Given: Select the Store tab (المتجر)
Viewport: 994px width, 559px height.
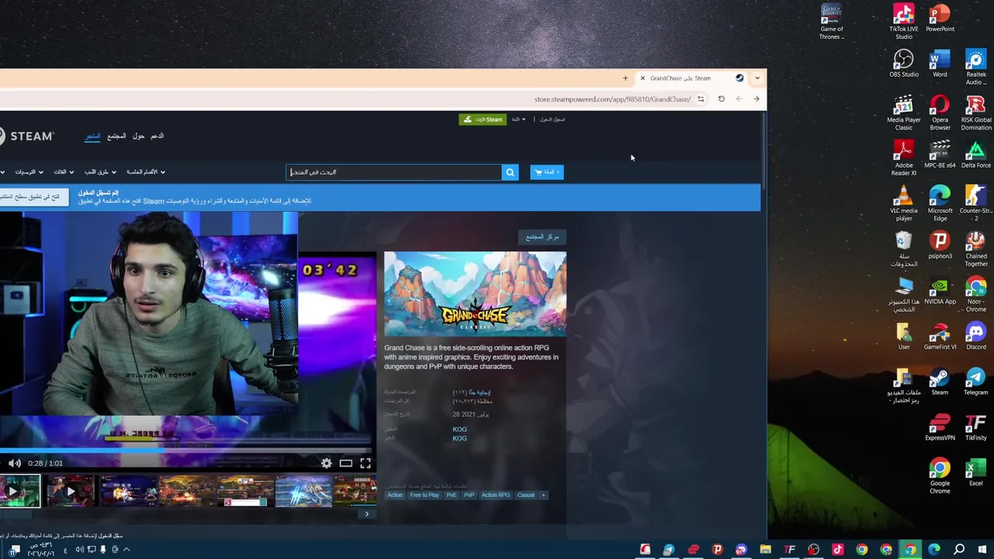Looking at the screenshot, I should coord(92,136).
